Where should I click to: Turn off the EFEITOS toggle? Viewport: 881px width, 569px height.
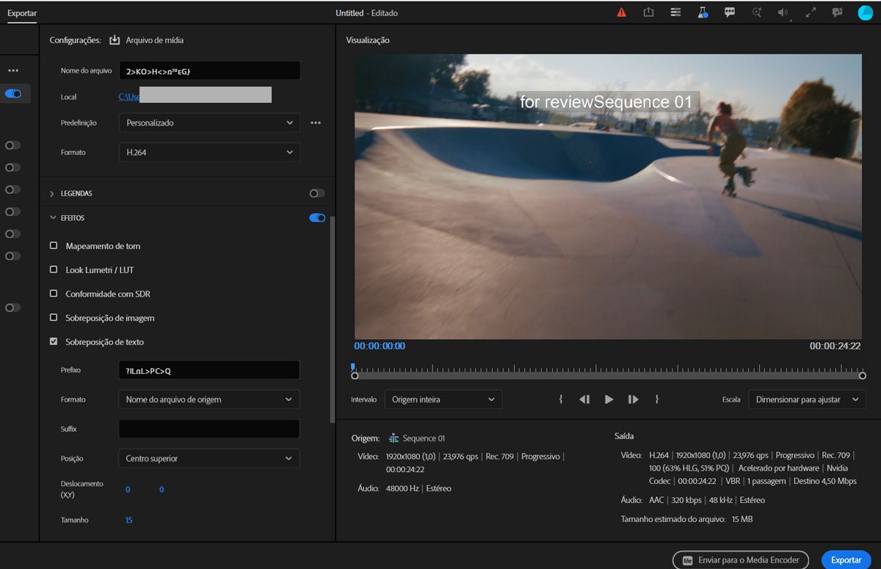[317, 218]
